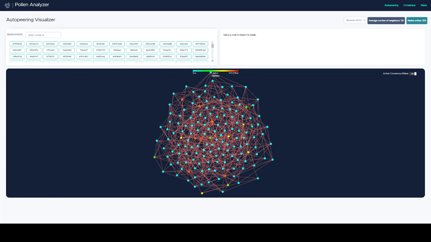
Task: Click the node list scroll-up arrow
Action: click(213, 42)
